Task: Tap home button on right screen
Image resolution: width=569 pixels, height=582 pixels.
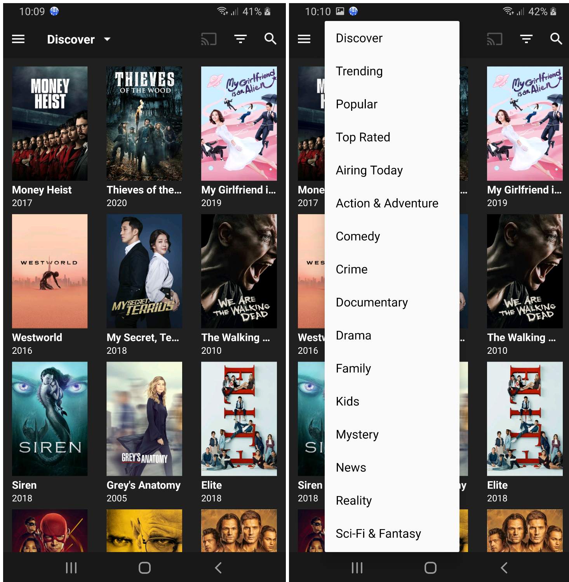Action: [430, 568]
